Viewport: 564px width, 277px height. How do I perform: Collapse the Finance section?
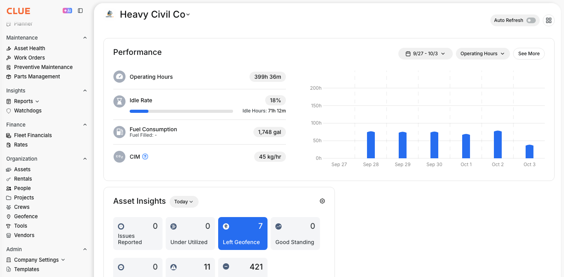(x=85, y=125)
